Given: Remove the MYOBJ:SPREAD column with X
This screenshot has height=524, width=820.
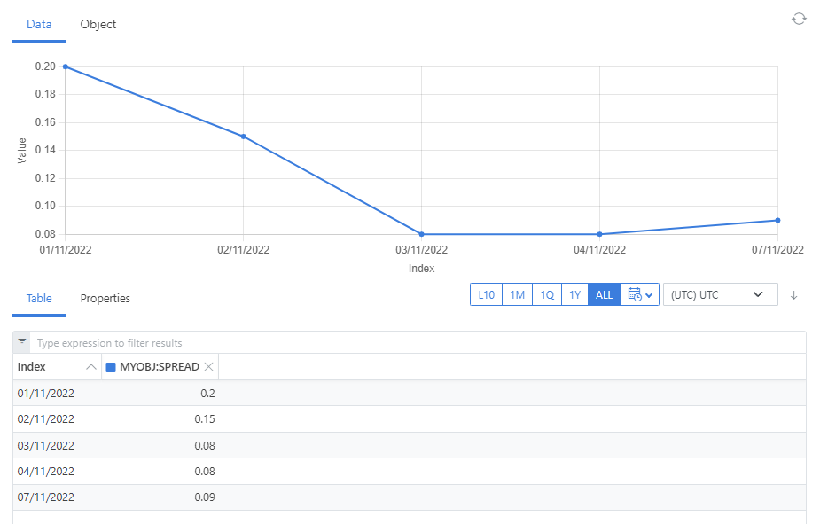Looking at the screenshot, I should coord(209,367).
